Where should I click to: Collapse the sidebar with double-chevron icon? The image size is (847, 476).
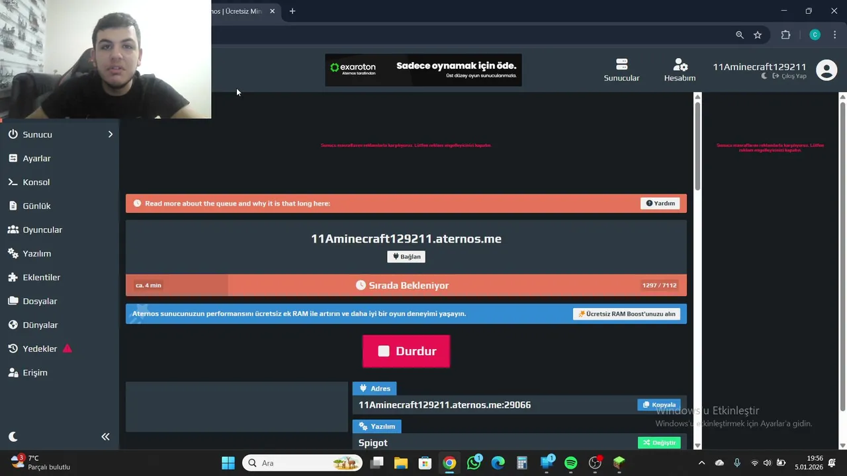click(105, 436)
